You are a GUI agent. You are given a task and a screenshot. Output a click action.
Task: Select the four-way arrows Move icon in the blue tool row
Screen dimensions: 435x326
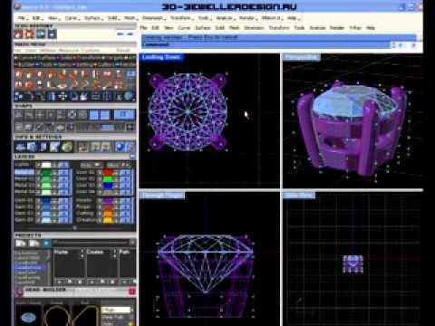pos(63,97)
